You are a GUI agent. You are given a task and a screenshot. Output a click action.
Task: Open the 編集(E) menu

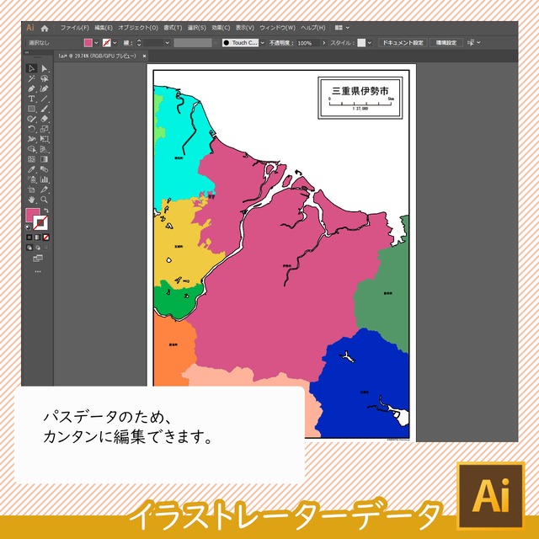coord(104,28)
